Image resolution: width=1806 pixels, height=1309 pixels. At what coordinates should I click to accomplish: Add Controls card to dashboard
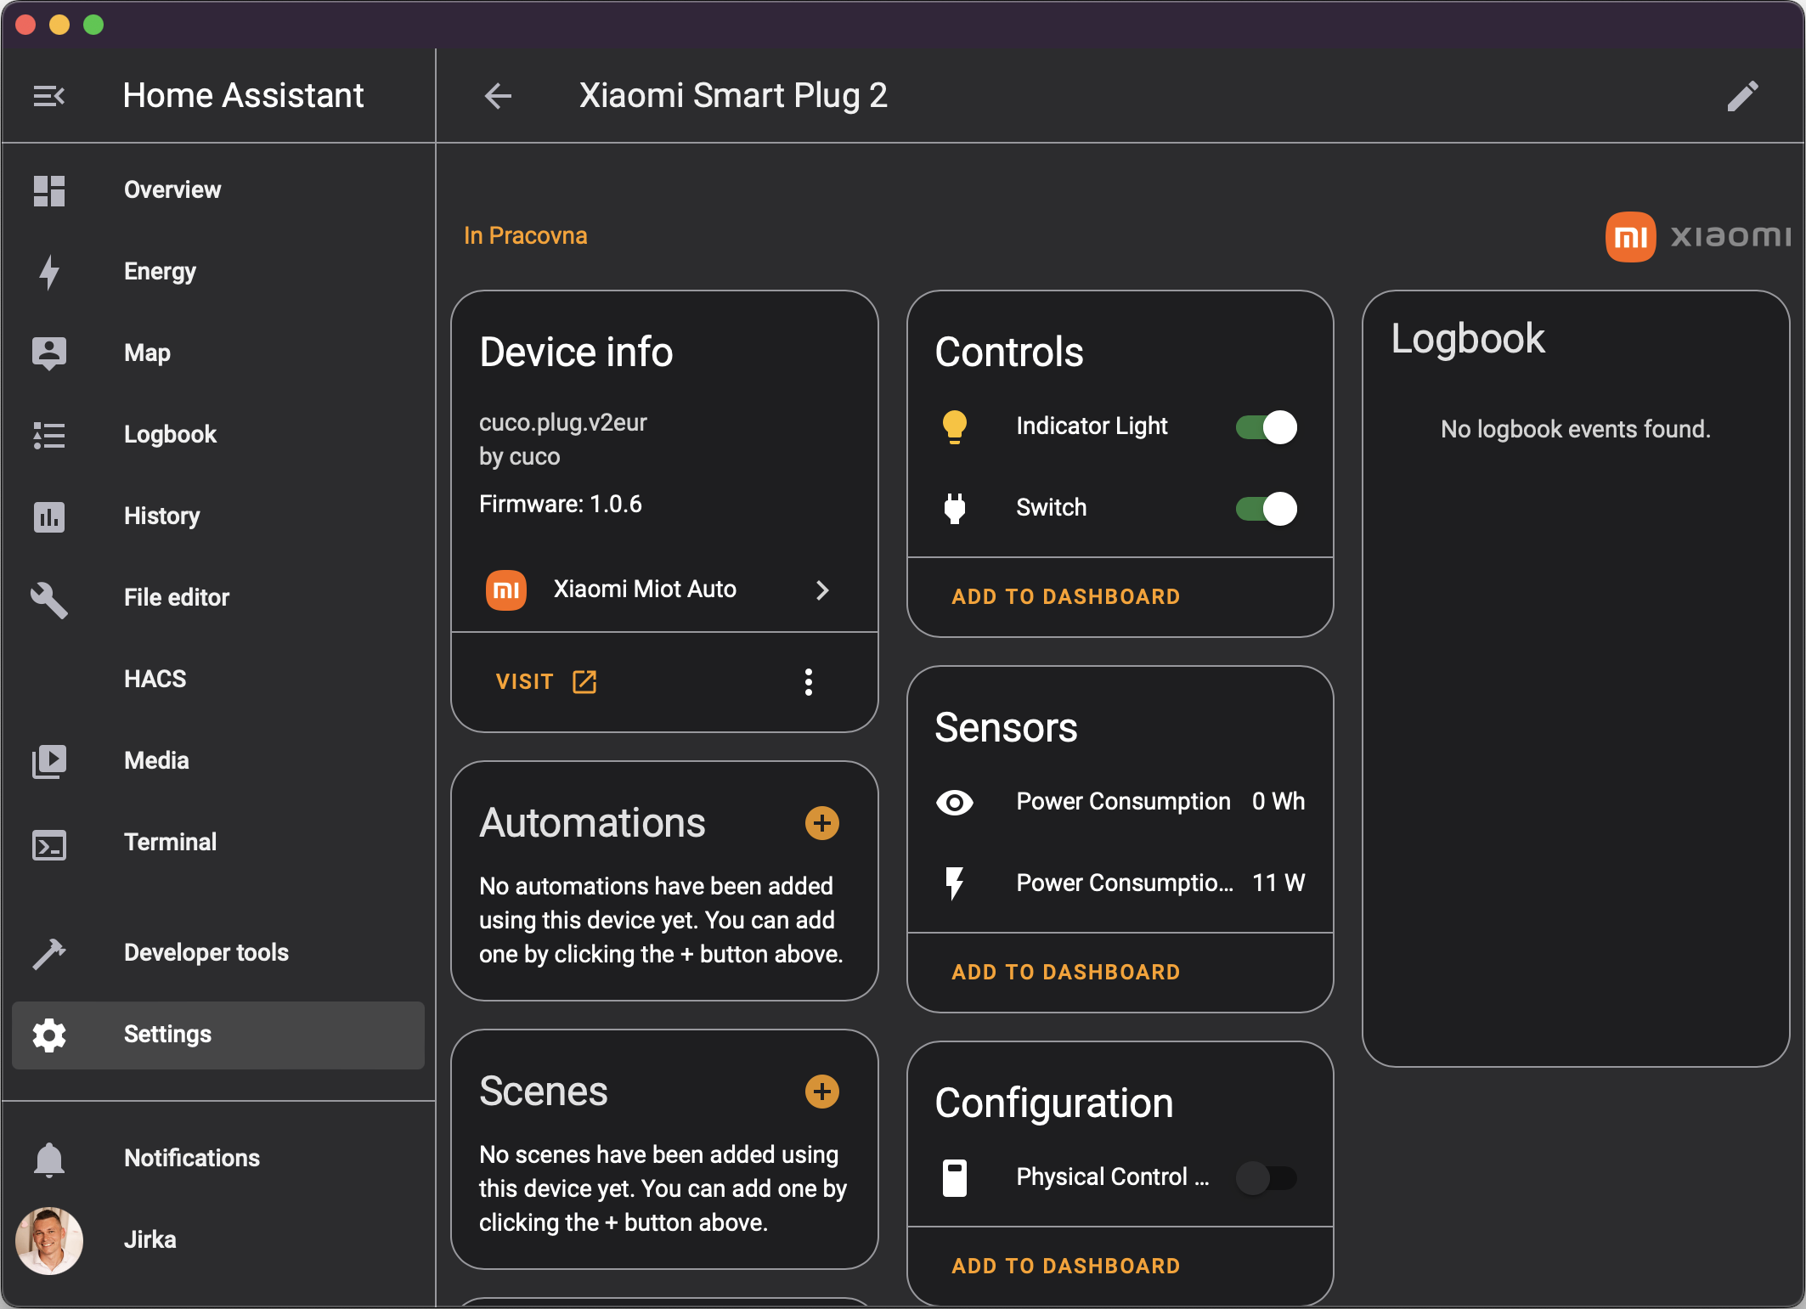(1066, 597)
